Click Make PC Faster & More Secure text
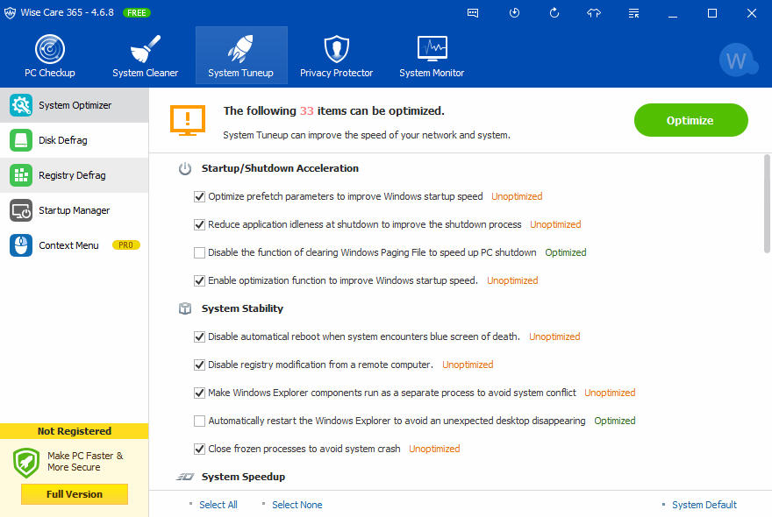772x517 pixels. click(85, 462)
